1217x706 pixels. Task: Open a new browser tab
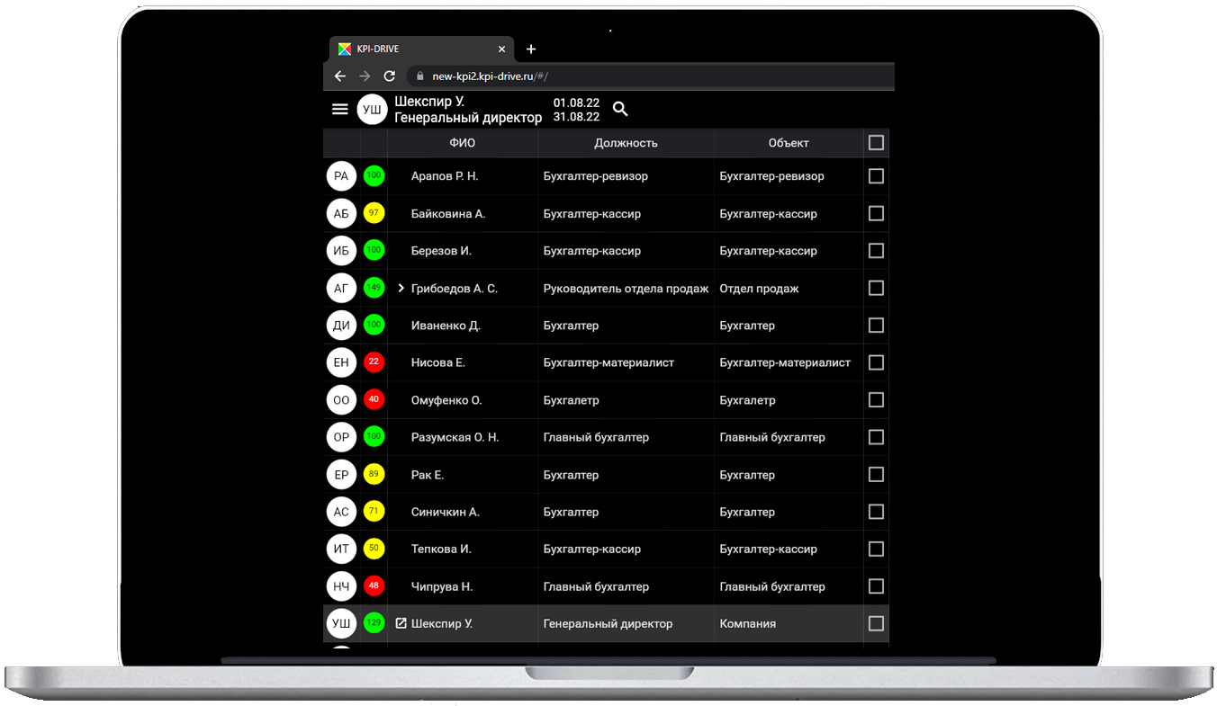point(531,49)
